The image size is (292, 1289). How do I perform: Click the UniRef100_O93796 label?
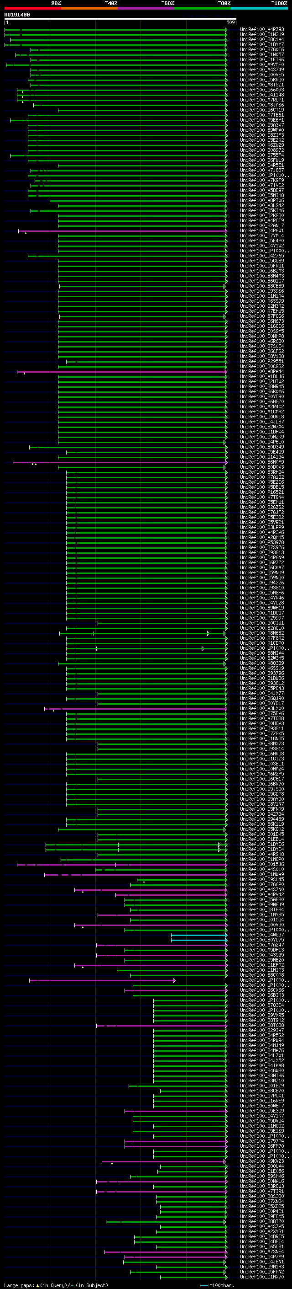pos(262,674)
